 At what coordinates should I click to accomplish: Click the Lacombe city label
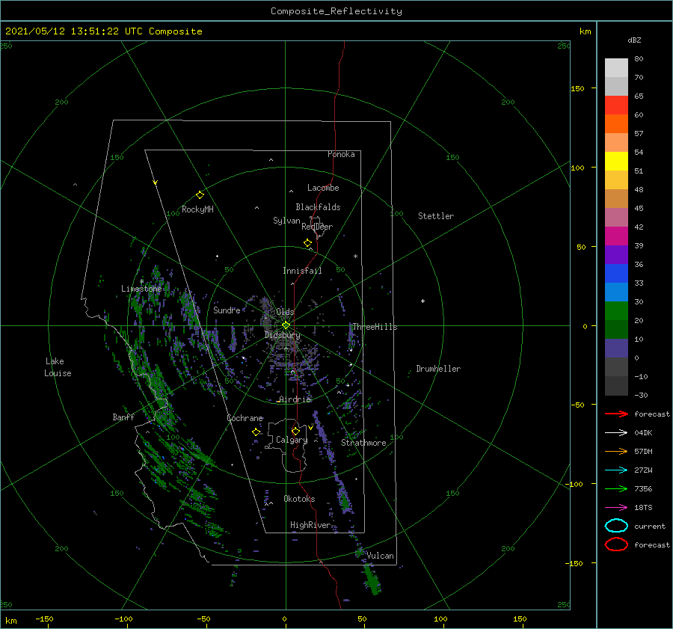coord(323,188)
